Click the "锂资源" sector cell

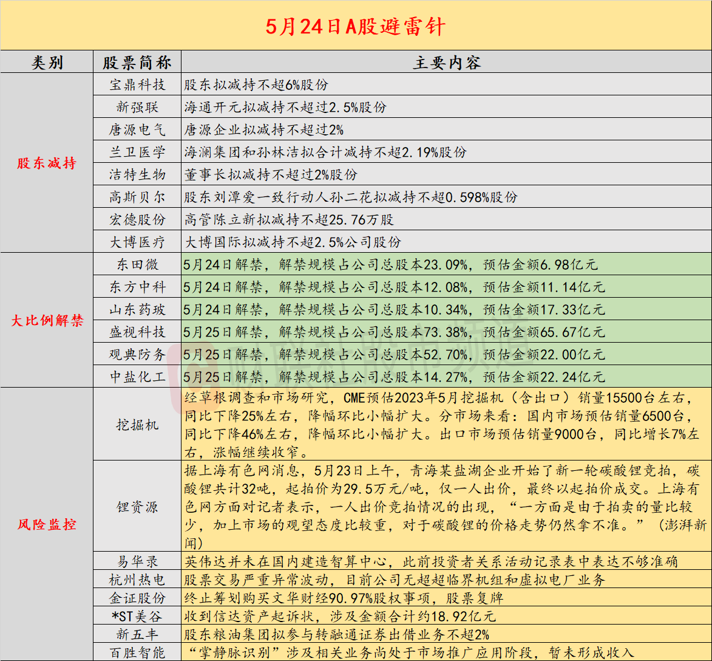137,507
